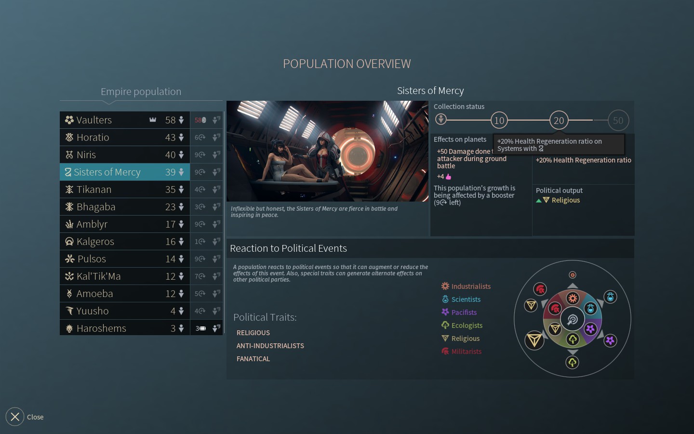Click the add-population icon on Vaulters row
The image size is (694, 434).
click(216, 120)
